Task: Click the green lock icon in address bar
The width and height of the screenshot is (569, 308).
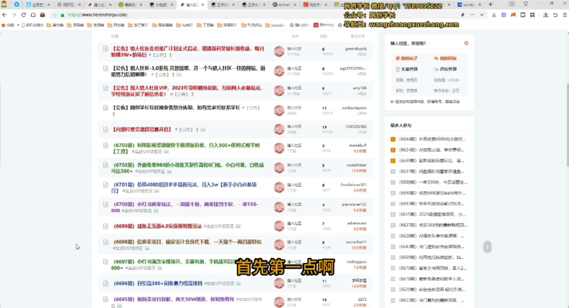Action: point(62,15)
